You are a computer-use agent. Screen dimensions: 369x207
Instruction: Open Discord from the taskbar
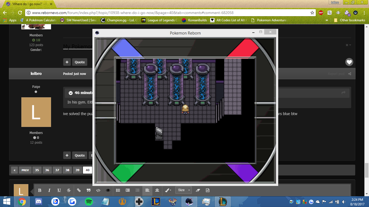(39, 202)
